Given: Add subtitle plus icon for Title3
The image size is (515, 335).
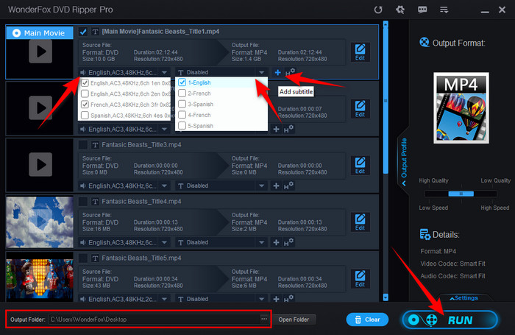Looking at the screenshot, I should [276, 186].
